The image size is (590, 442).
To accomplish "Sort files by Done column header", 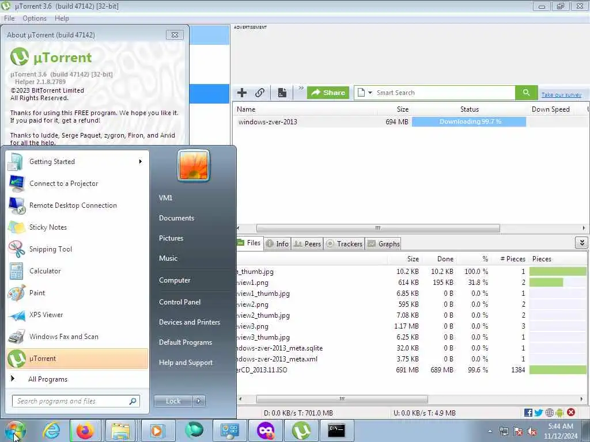I will pos(445,259).
